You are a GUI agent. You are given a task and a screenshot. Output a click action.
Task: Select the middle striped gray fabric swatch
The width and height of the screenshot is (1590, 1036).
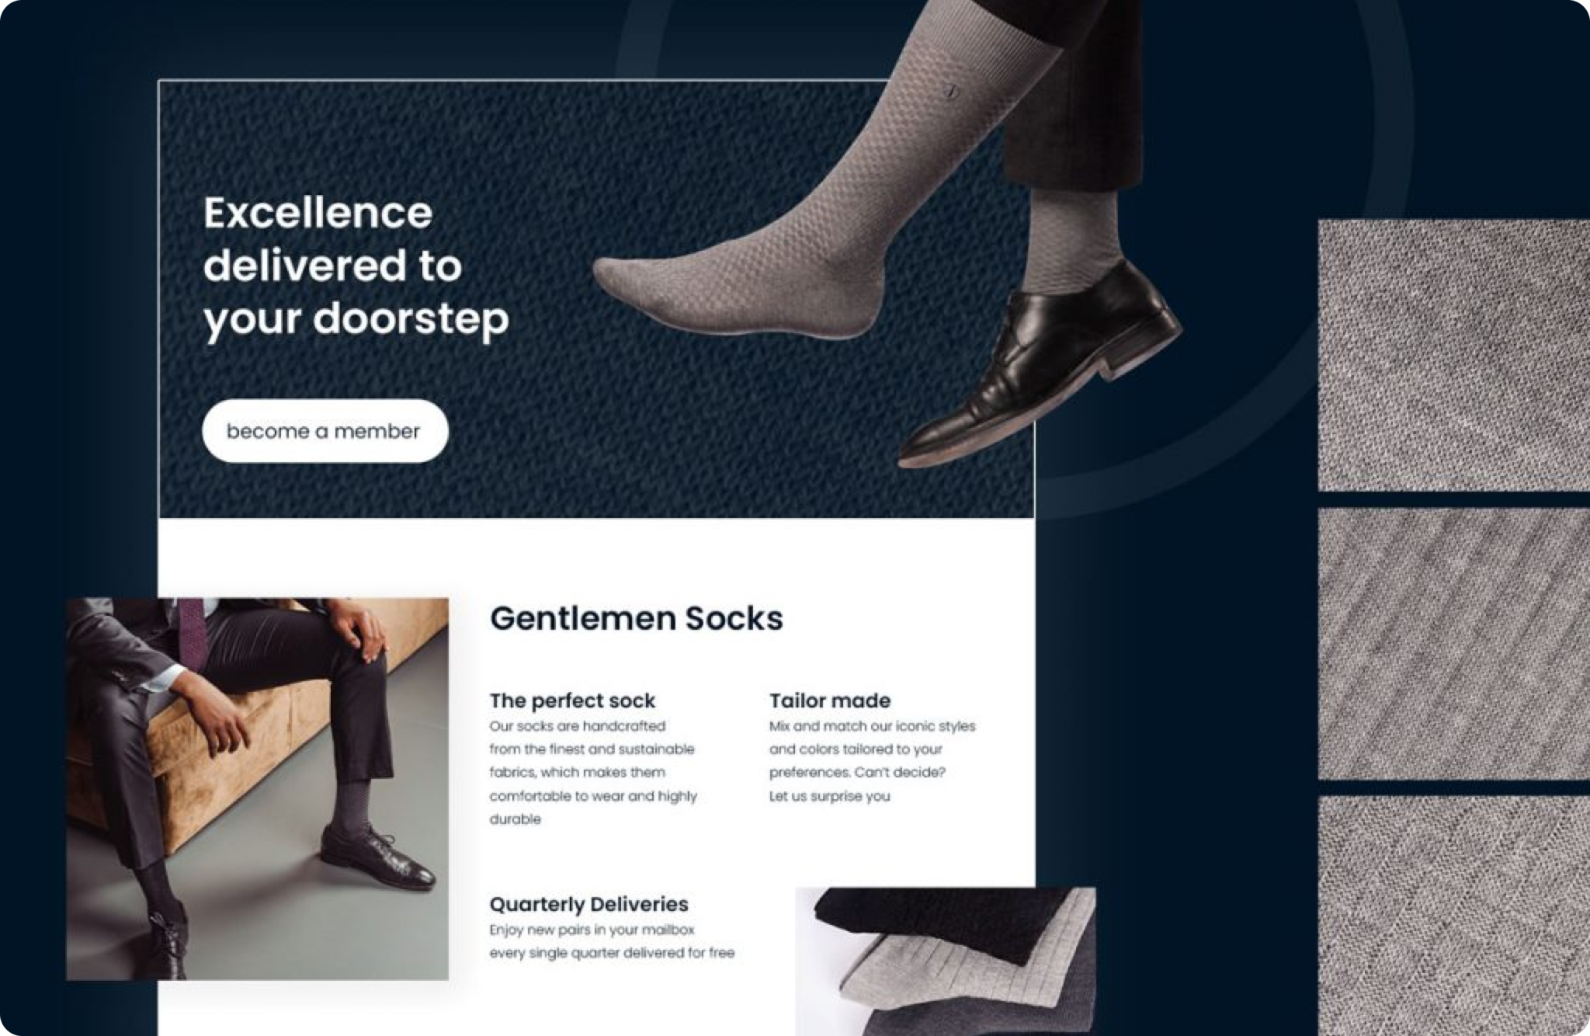point(1454,644)
